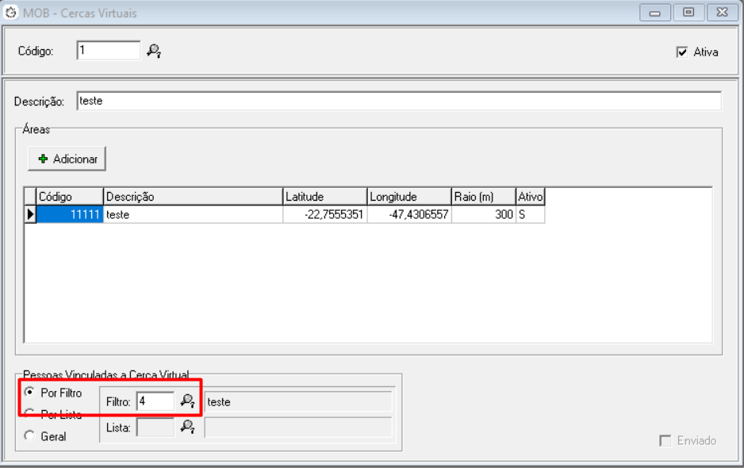
Task: Click the Lista lookup magnifier icon
Action: (187, 428)
